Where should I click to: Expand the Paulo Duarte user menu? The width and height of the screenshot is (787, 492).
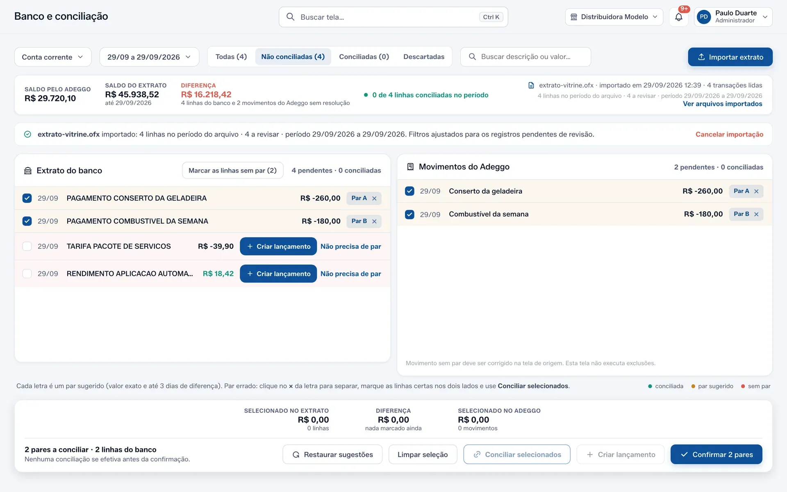coord(733,17)
